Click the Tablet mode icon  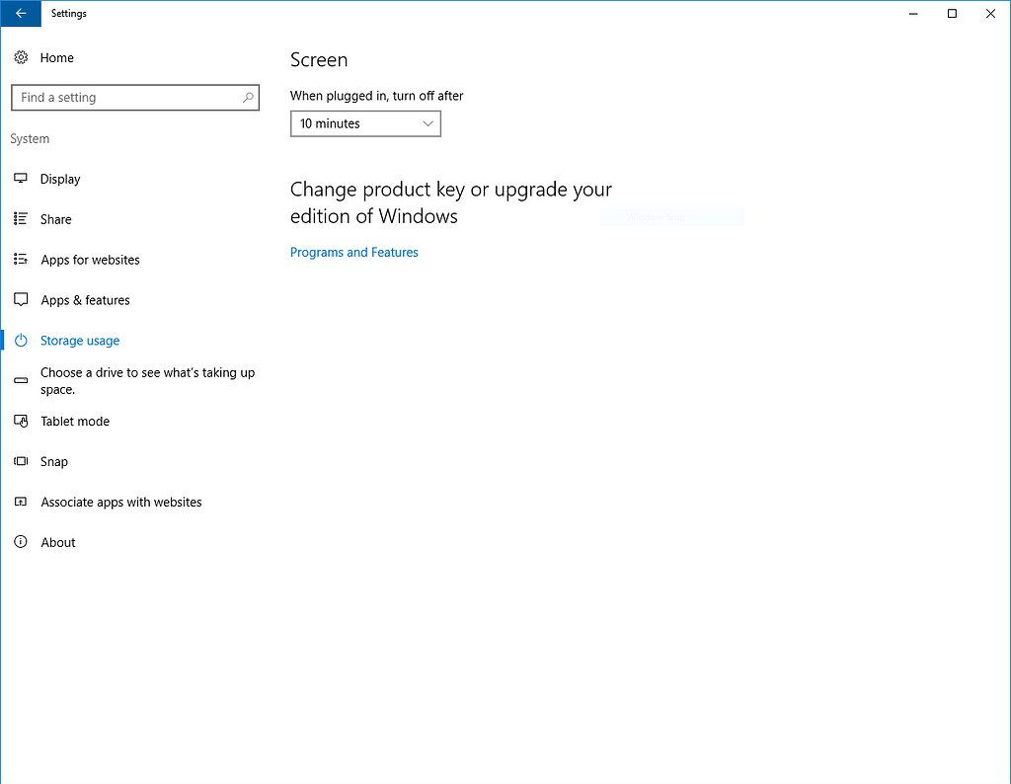21,421
